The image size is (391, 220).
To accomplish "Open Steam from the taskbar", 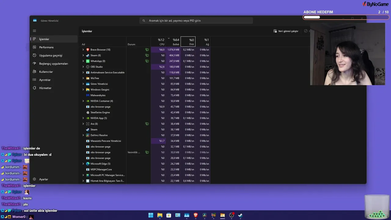I will (240, 215).
